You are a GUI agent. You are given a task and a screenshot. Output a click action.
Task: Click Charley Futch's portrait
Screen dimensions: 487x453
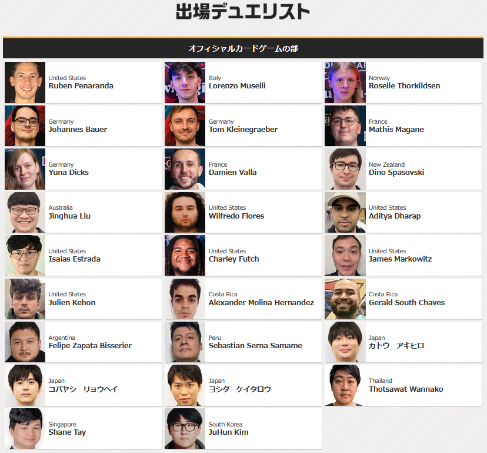point(185,256)
